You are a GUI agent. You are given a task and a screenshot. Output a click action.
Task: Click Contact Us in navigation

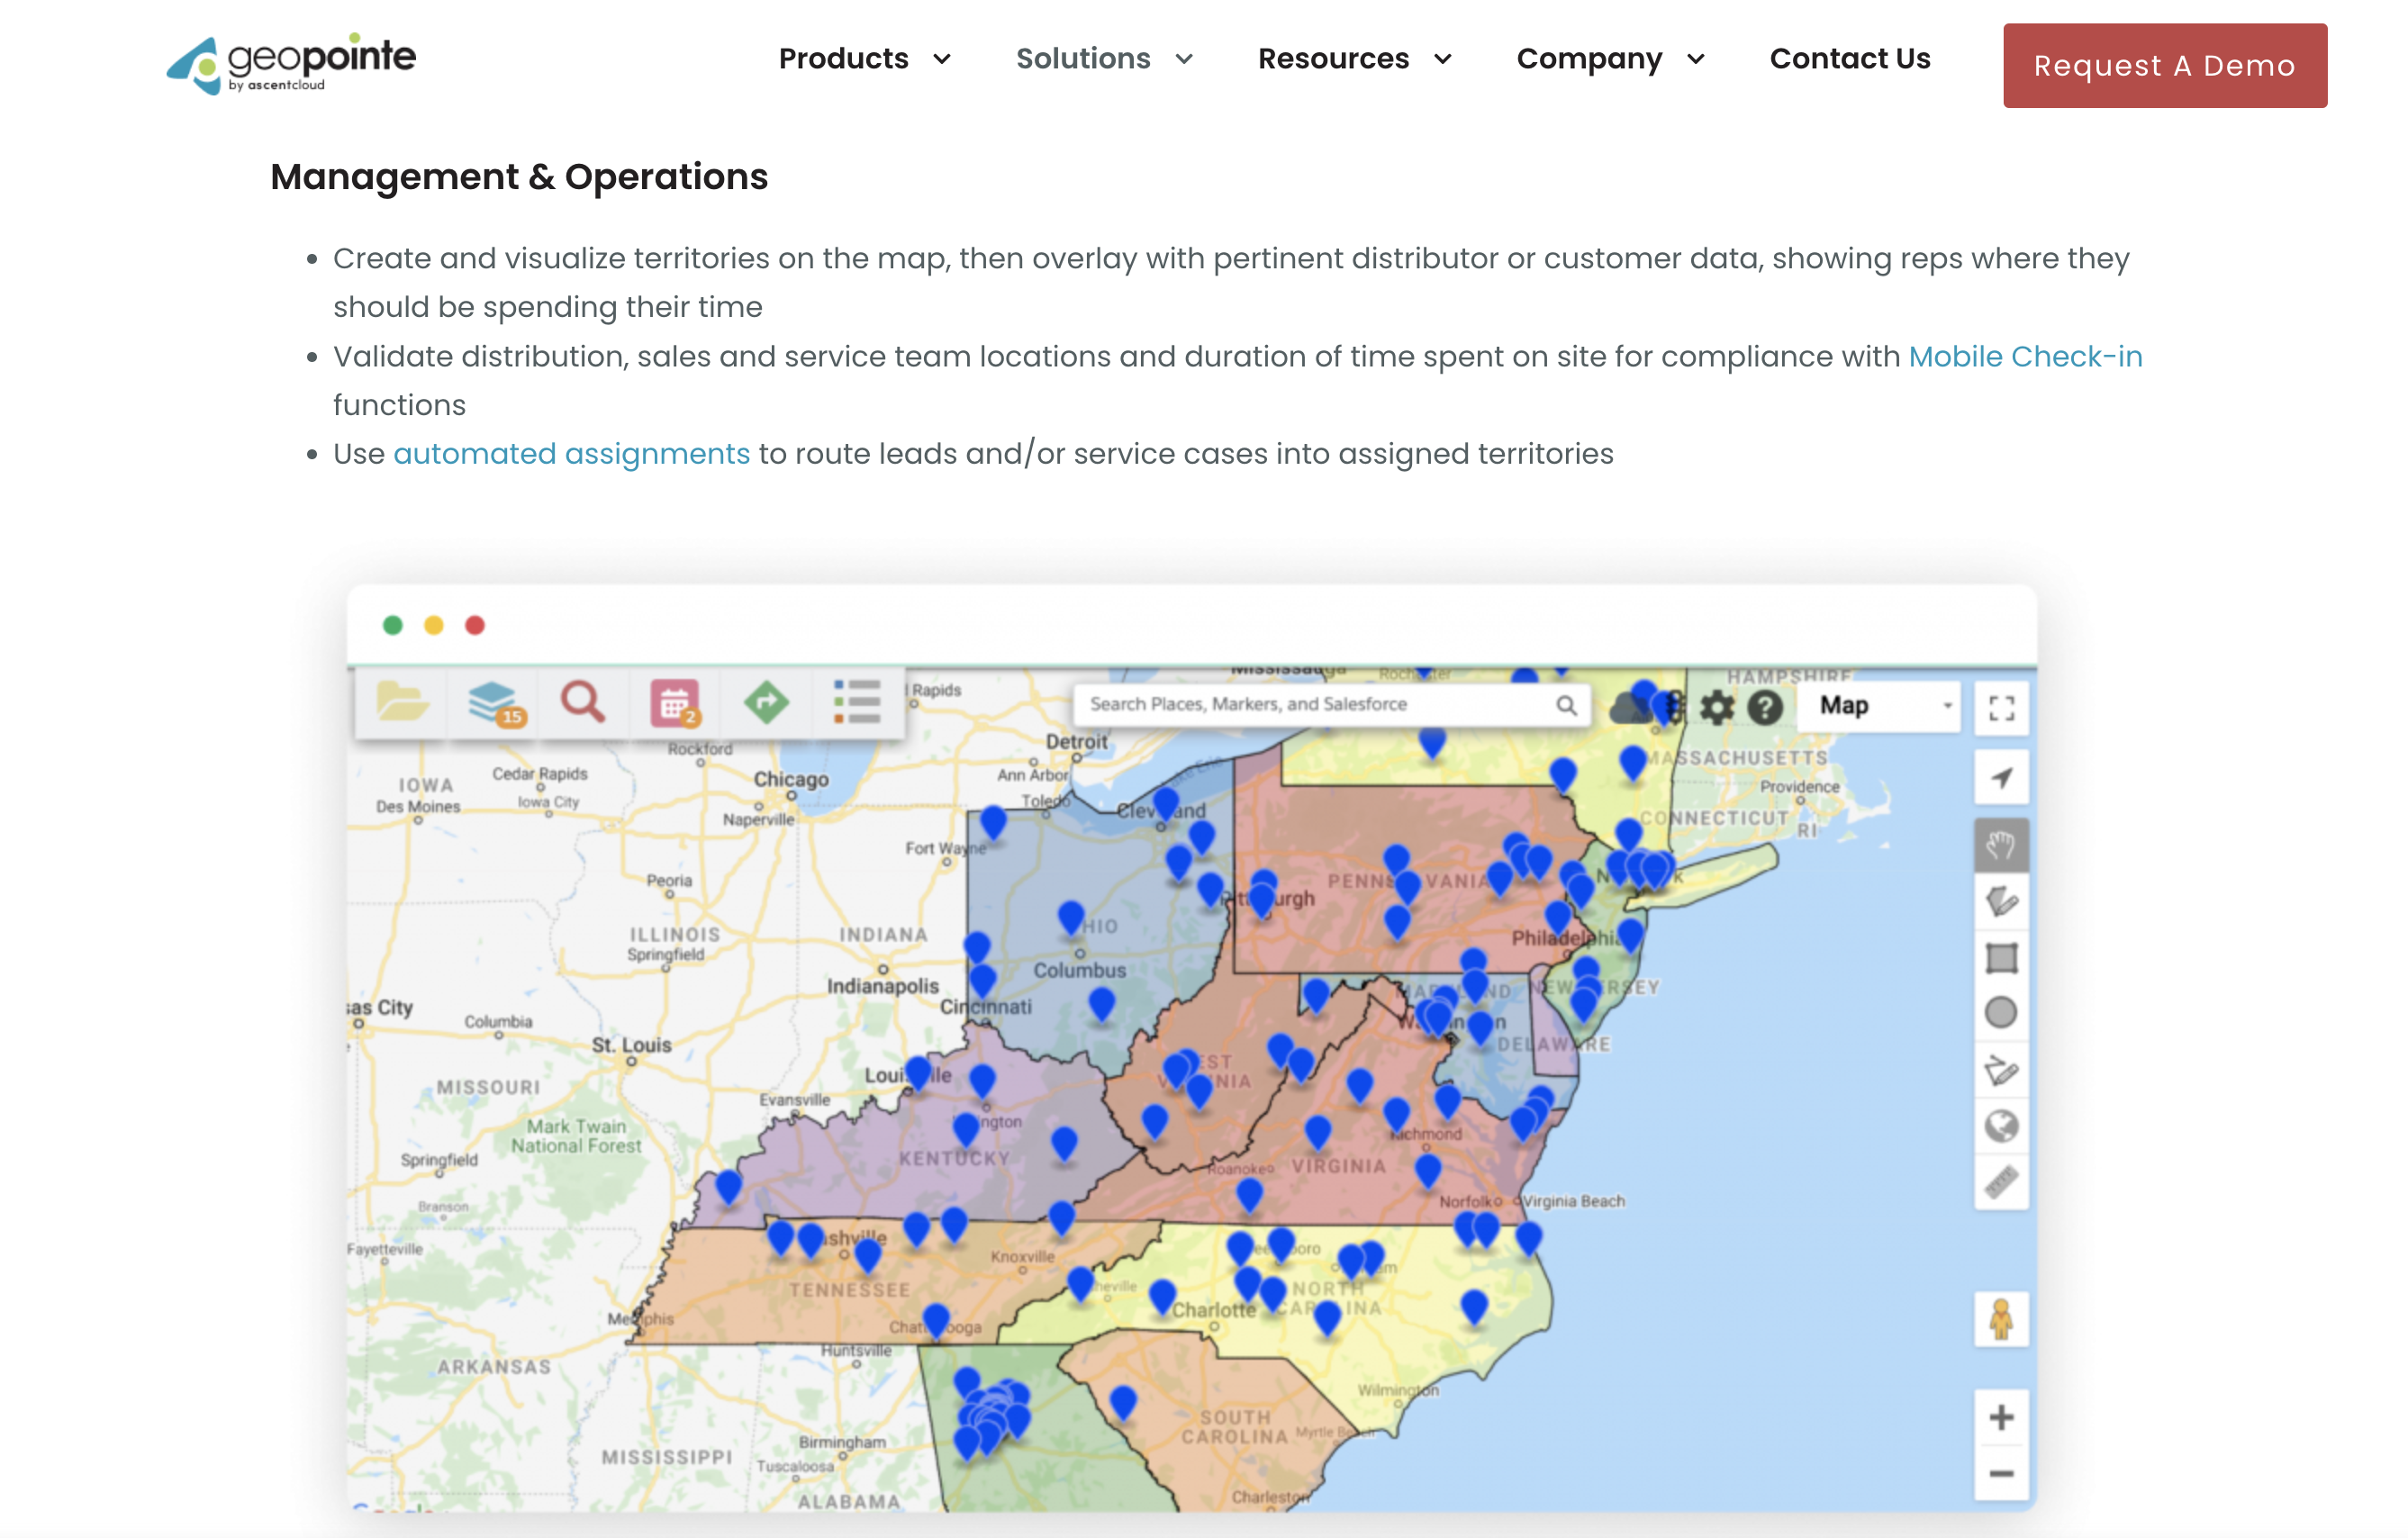pyautogui.click(x=1849, y=59)
